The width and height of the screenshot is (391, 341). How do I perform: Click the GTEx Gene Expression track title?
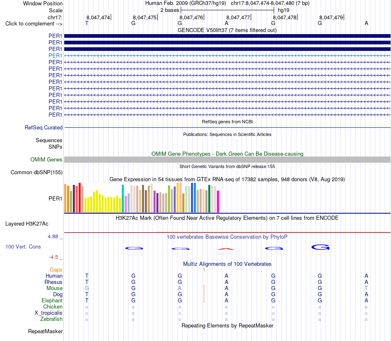[227, 180]
